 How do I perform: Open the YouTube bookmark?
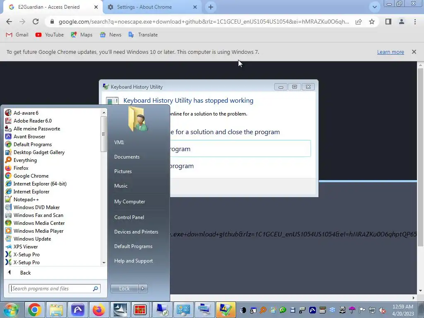(x=50, y=35)
